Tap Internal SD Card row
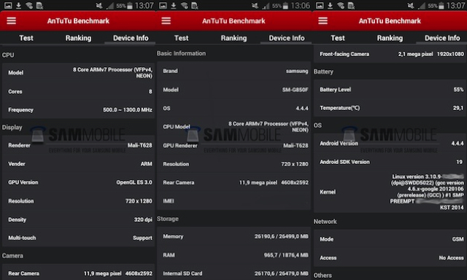The image size is (467, 280). click(234, 273)
